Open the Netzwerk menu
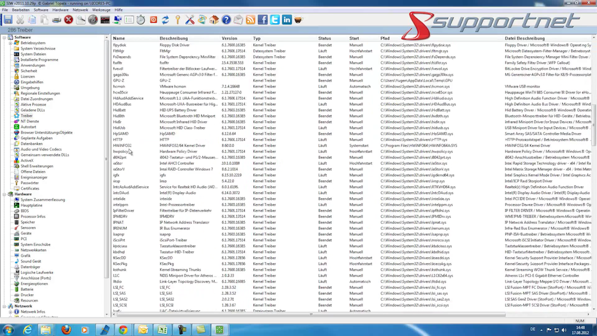The image size is (597, 336). 81,10
